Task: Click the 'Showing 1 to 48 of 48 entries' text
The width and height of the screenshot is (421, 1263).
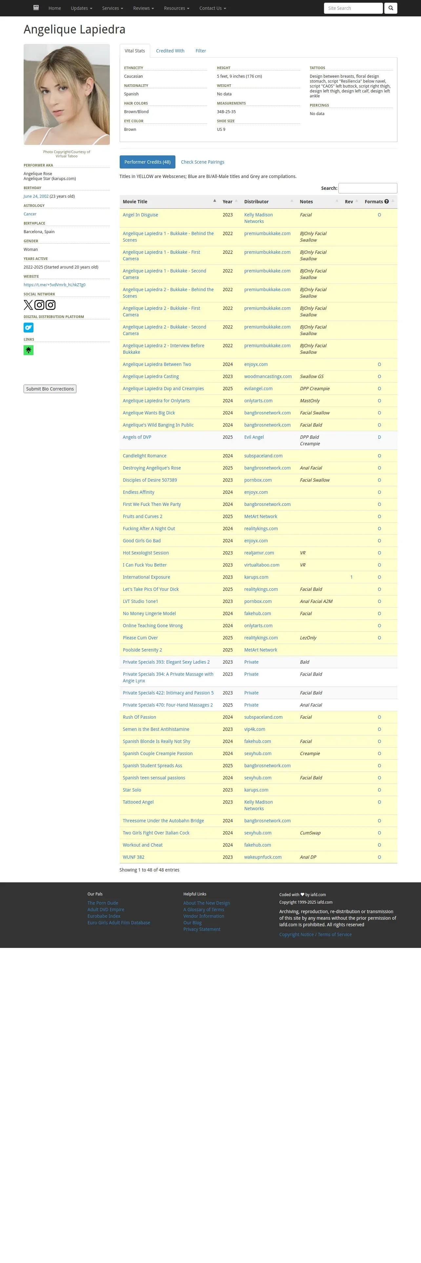Action: click(150, 870)
